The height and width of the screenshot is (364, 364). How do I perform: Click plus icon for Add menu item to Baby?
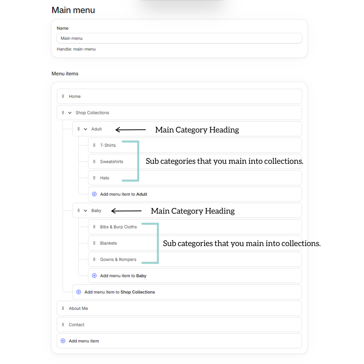point(94,276)
